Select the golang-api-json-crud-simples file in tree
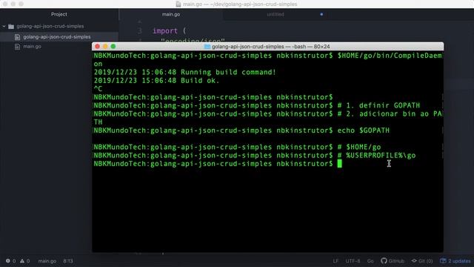The image size is (474, 267). tap(57, 36)
